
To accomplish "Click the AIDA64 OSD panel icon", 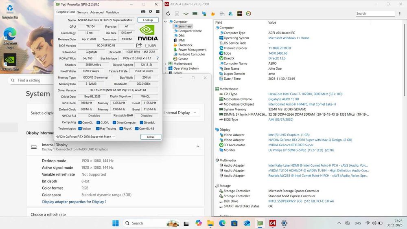I will click(240, 13).
